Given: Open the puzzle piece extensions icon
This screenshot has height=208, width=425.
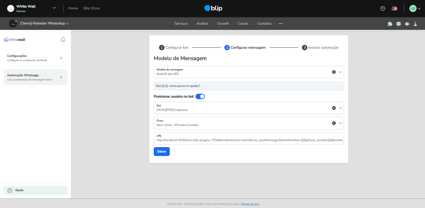Looking at the screenshot, I should (x=390, y=24).
